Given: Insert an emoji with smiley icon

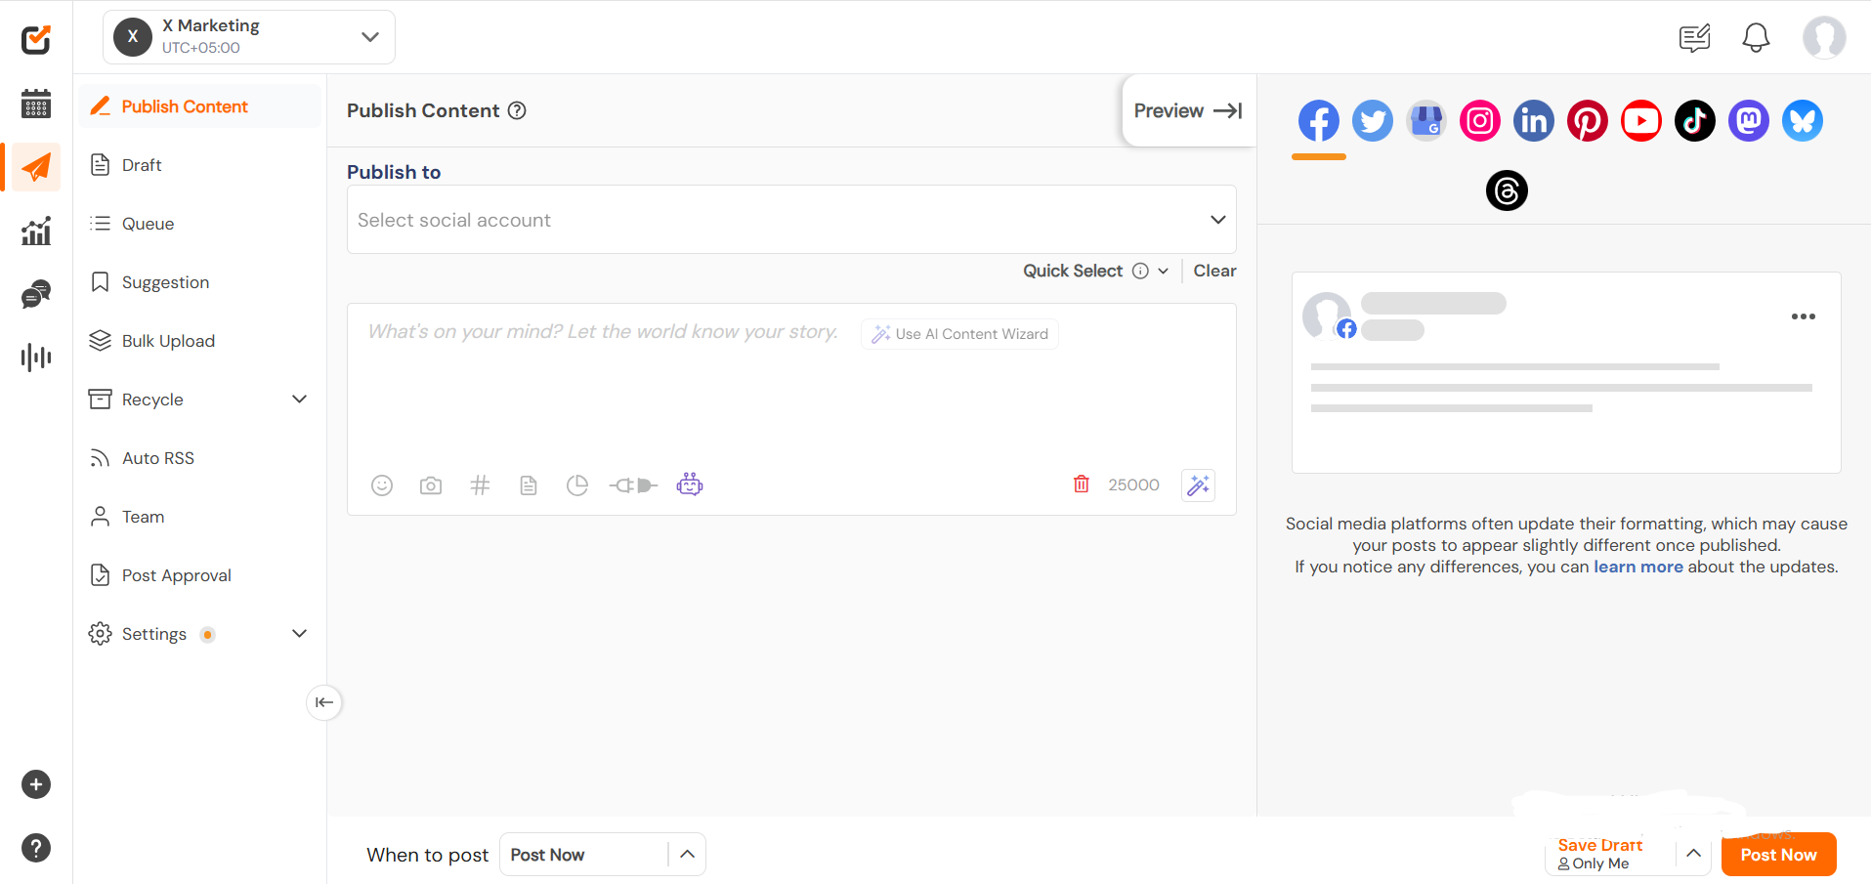Looking at the screenshot, I should click(382, 485).
